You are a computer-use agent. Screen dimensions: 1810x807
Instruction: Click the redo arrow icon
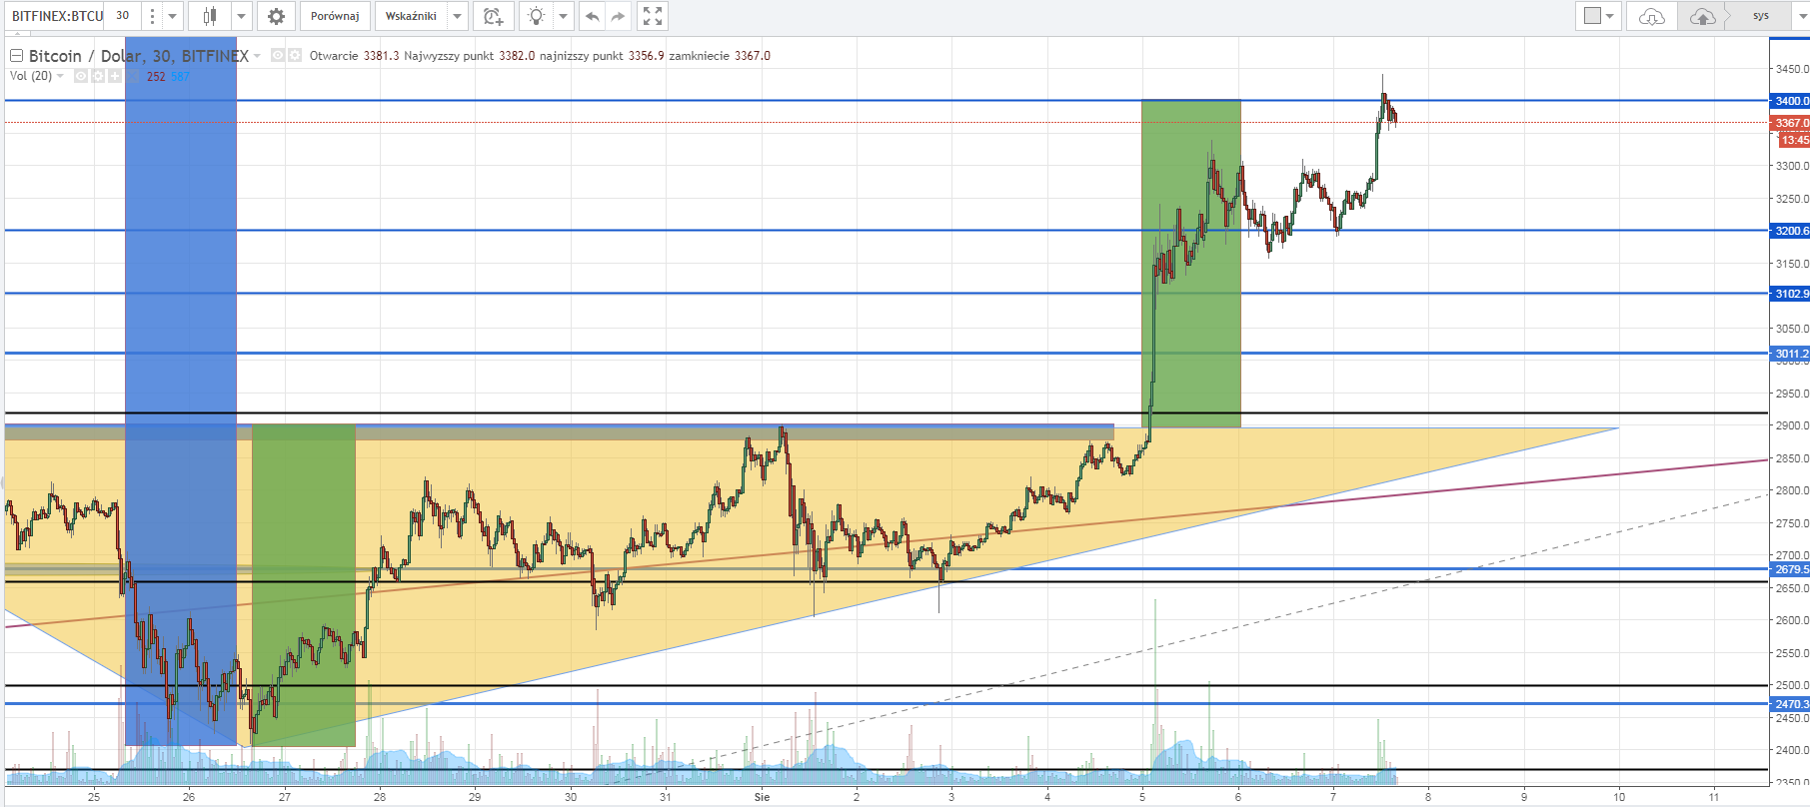(x=618, y=16)
